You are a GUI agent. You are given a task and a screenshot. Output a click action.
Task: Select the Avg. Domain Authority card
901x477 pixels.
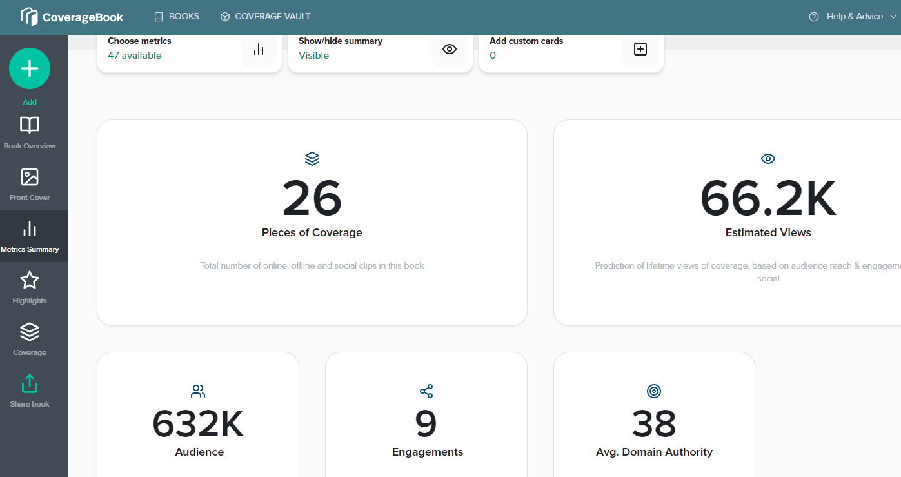tap(654, 414)
